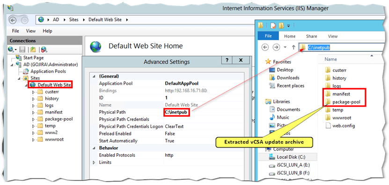This screenshot has height=185, width=389.
Task: Select the web.config file in Explorer
Action: point(344,126)
